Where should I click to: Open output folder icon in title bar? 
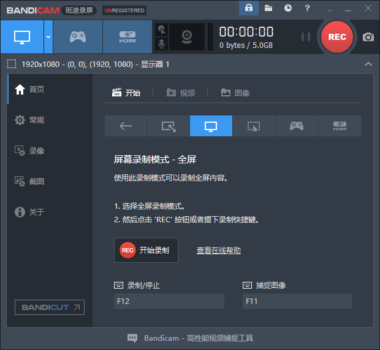click(x=268, y=8)
